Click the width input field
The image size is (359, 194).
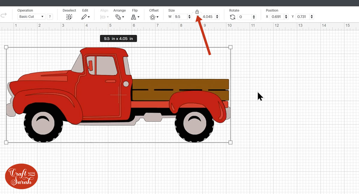click(x=180, y=17)
